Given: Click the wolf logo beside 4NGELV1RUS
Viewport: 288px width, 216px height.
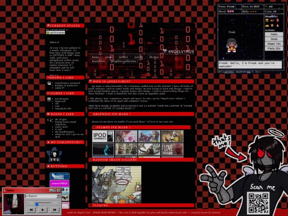Looking at the screenshot, I should tap(165, 51).
